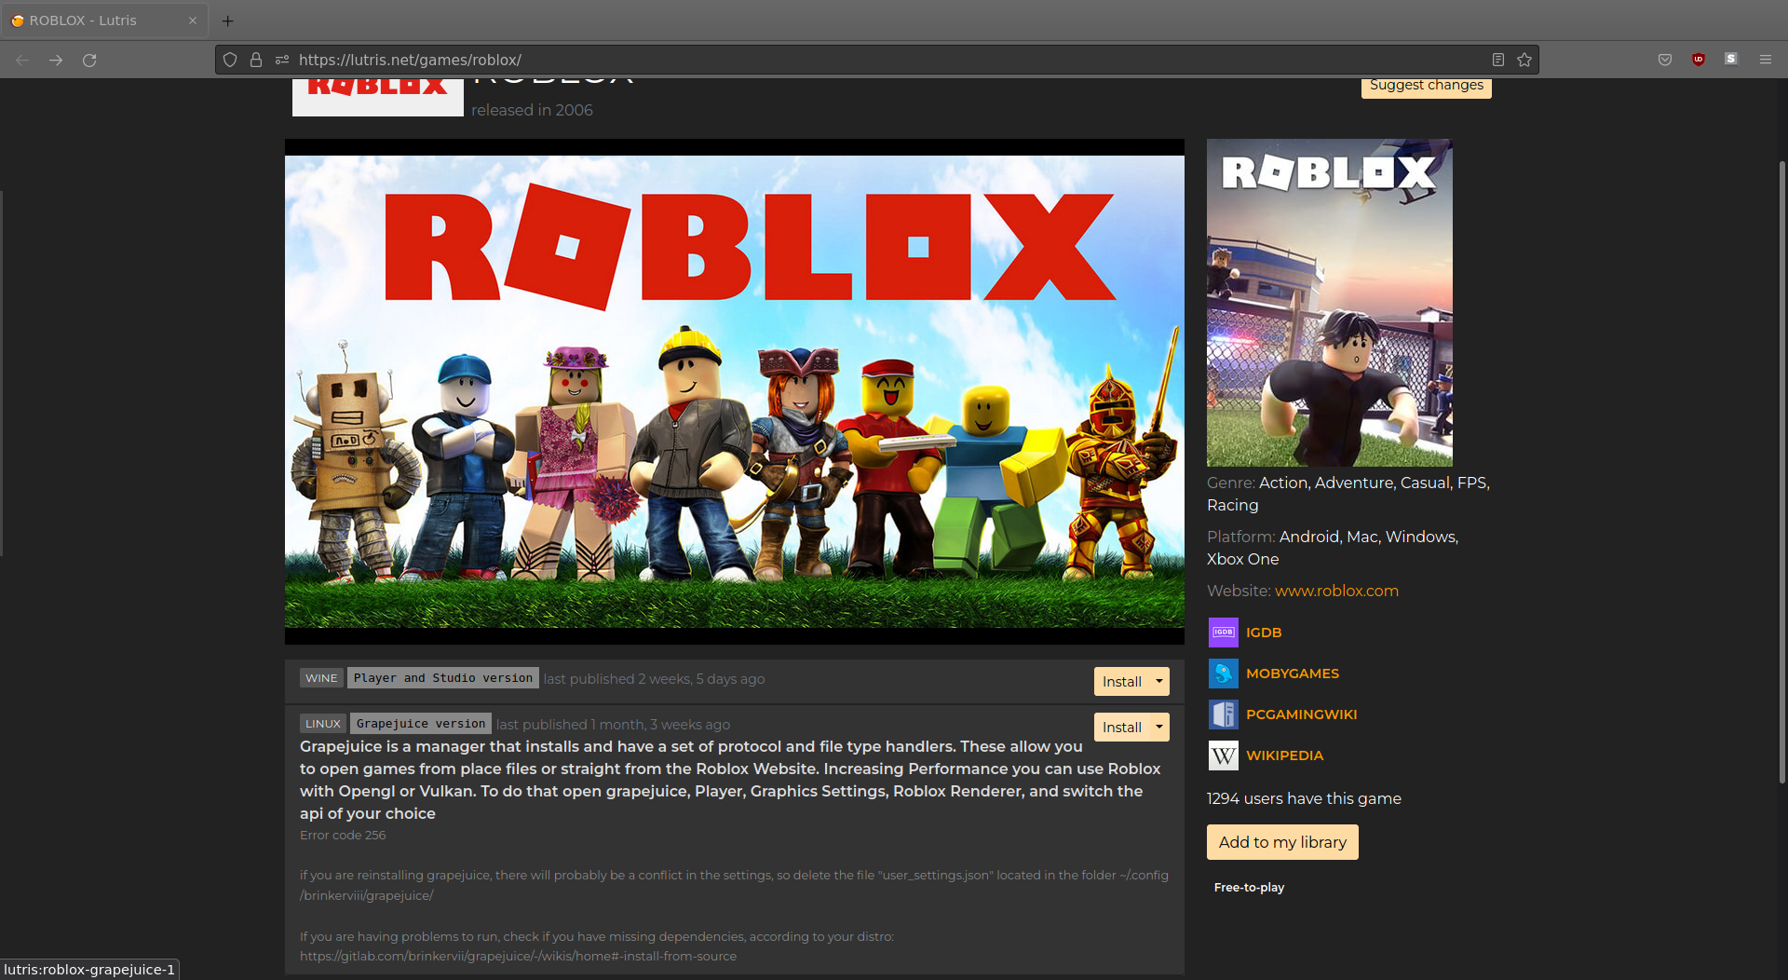This screenshot has height=980, width=1788.
Task: Click the browser forward arrow
Action: [x=56, y=60]
